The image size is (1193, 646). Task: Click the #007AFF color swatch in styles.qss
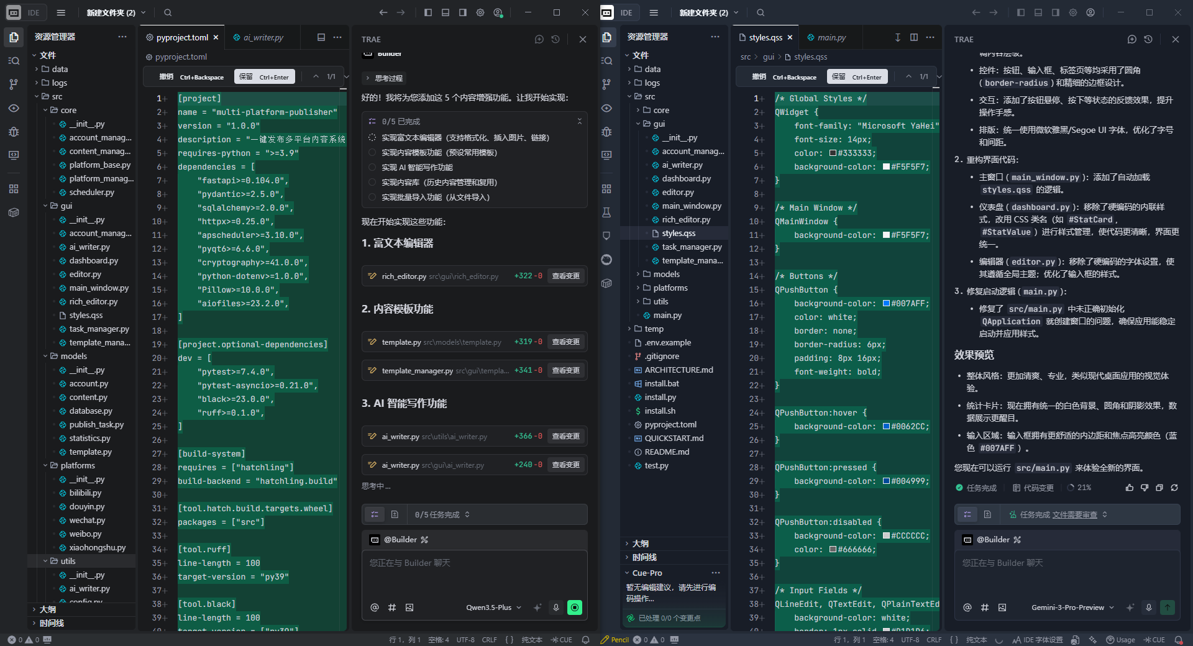pos(887,303)
